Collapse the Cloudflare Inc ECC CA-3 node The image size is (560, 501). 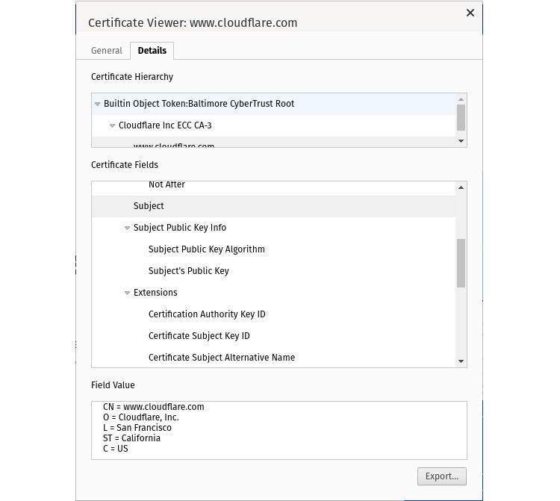tap(112, 125)
